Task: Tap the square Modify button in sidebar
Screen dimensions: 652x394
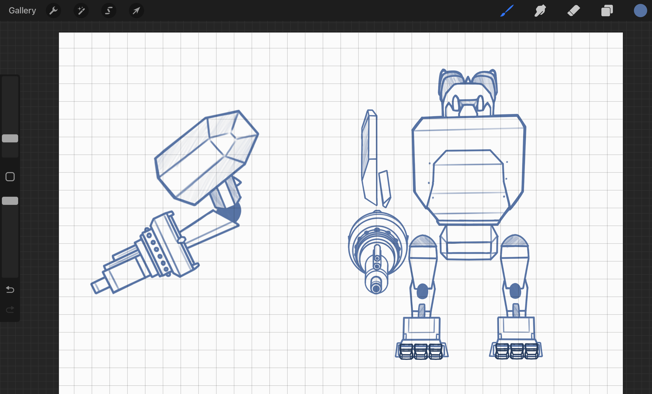Action: [x=10, y=177]
